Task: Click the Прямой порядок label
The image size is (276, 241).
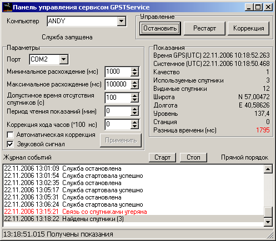Action: [244, 157]
